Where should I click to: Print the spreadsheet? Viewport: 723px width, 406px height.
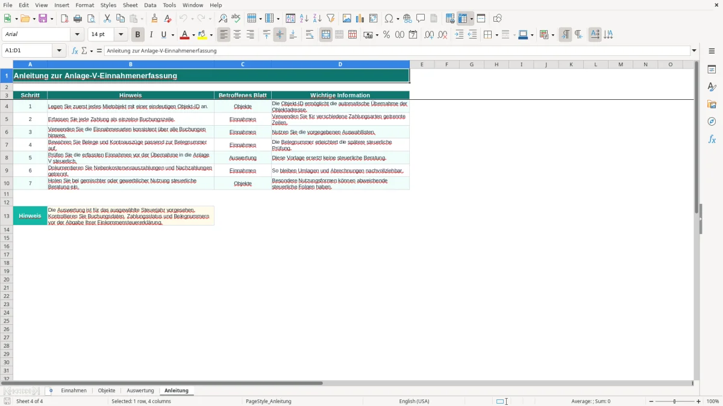78,19
